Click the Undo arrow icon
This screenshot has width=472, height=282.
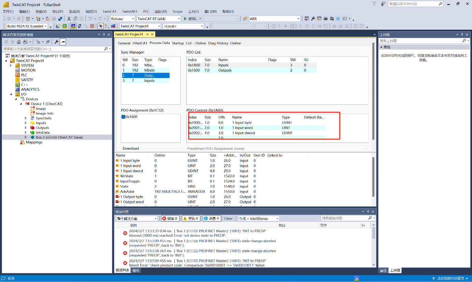point(90,19)
